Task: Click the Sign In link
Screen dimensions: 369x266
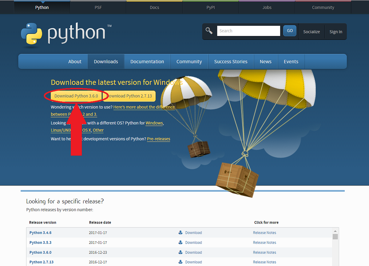Action: point(335,31)
